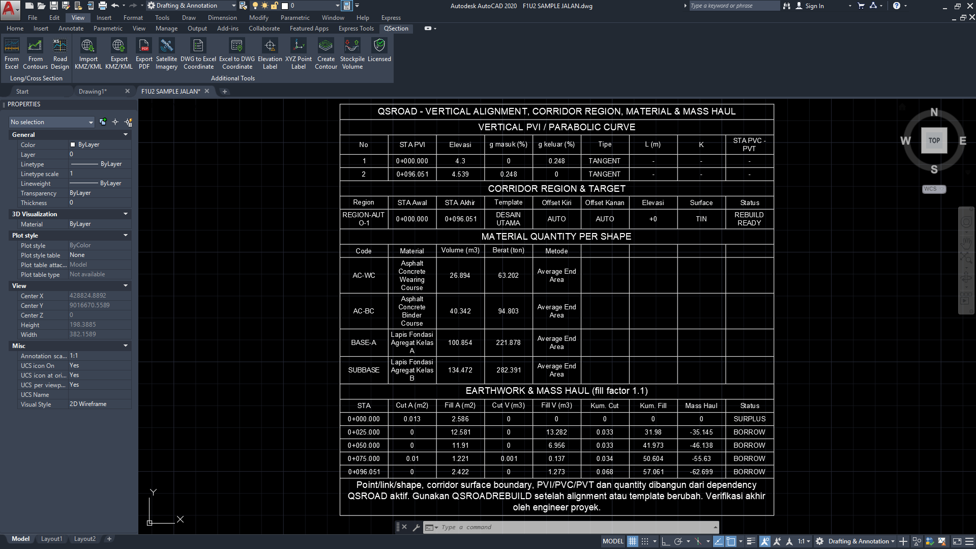Image resolution: width=976 pixels, height=549 pixels.
Task: Add a new drawing tab with plus
Action: (x=225, y=92)
